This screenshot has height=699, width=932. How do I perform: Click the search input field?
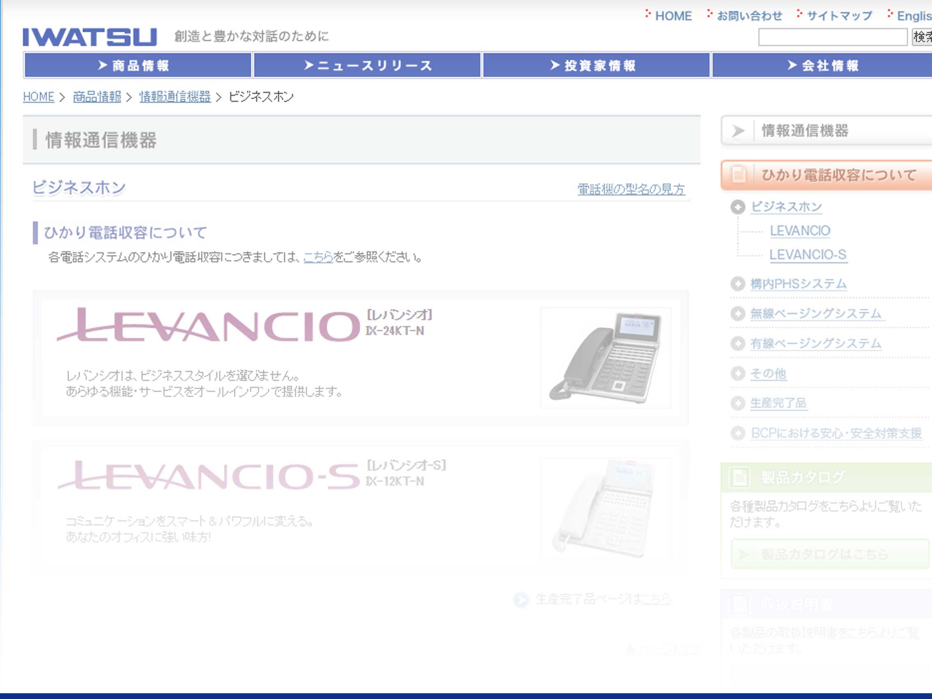(833, 37)
